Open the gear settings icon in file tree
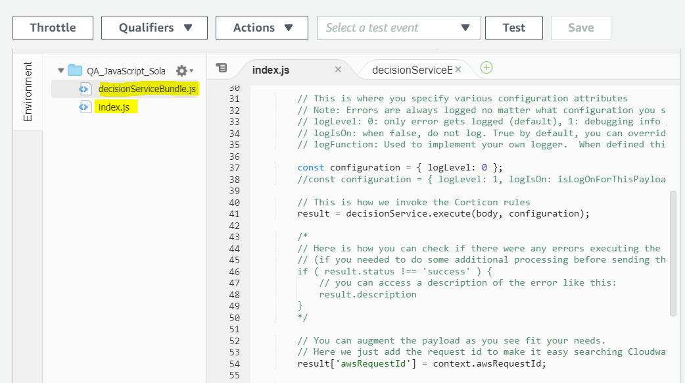 (182, 70)
